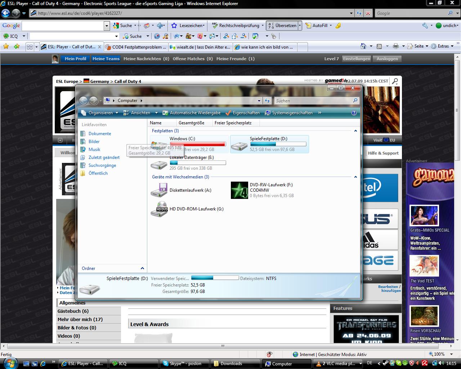Click the Explorer help question mark icon
The height and width of the screenshot is (369, 461).
354,113
